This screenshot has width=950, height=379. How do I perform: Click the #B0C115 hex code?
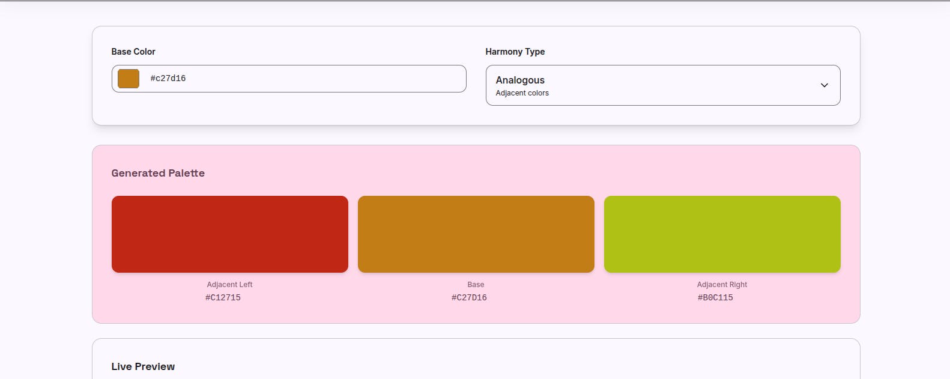715,297
